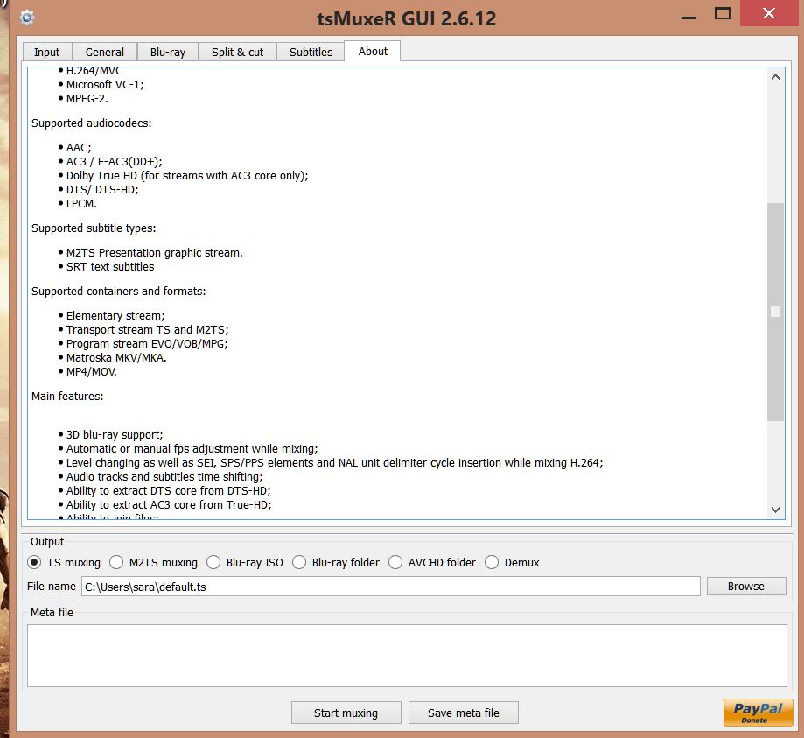Click 'Audio tracks and subtitles time shifting;' line
Viewport: 804px width, 738px height.
pos(164,477)
